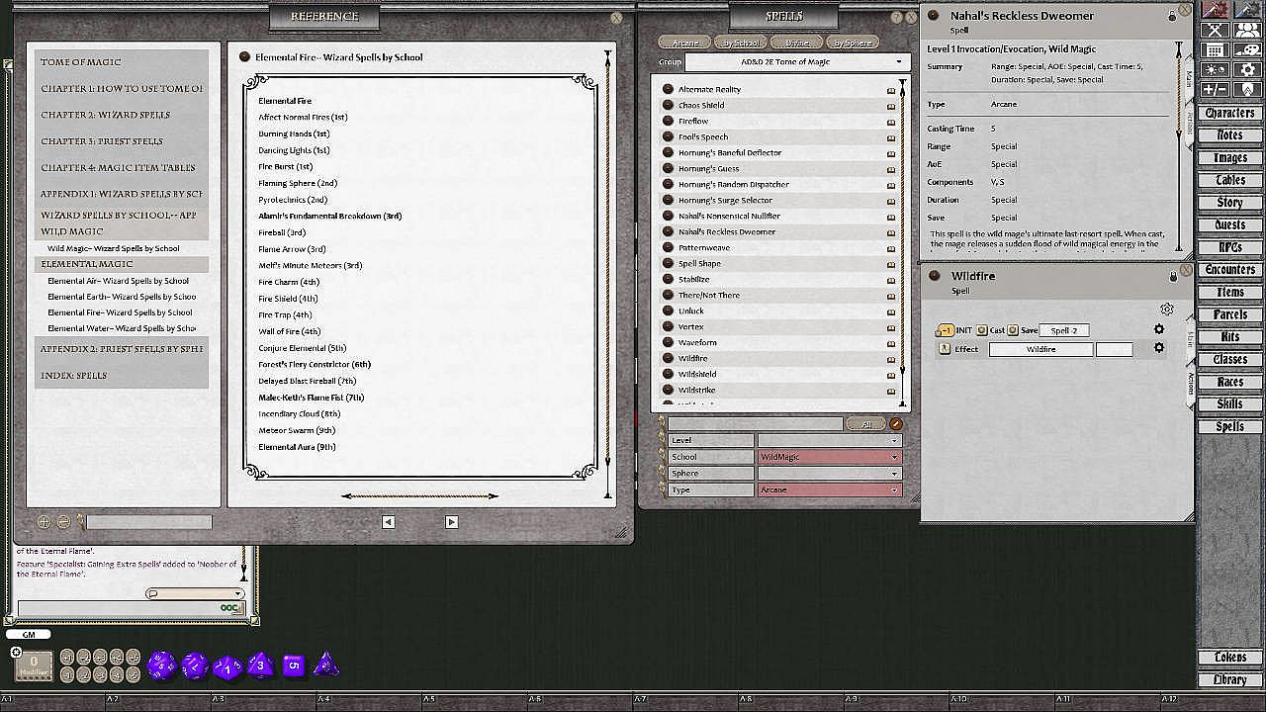This screenshot has width=1266, height=712.
Task: Toggle the modifier stack target icon
Action: [x=16, y=652]
